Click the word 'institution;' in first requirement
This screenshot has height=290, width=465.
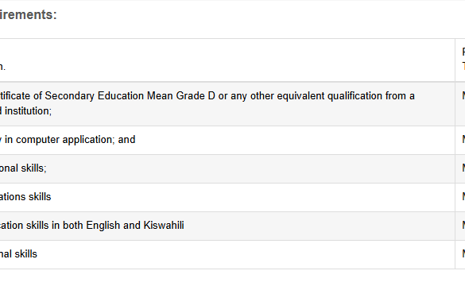[28, 111]
